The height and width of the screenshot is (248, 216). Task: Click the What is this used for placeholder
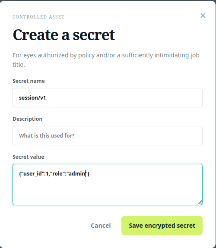[47, 136]
